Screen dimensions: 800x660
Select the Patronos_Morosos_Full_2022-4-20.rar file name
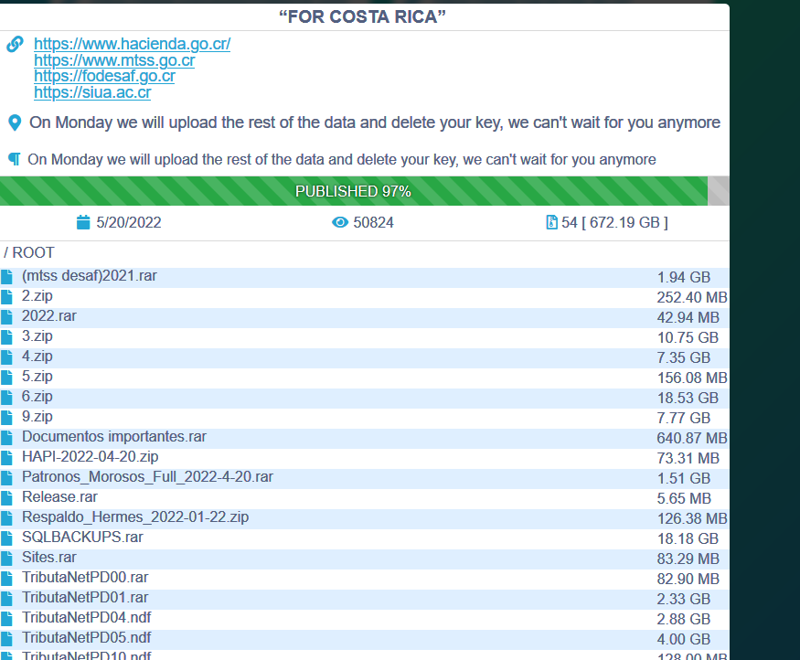pos(147,477)
